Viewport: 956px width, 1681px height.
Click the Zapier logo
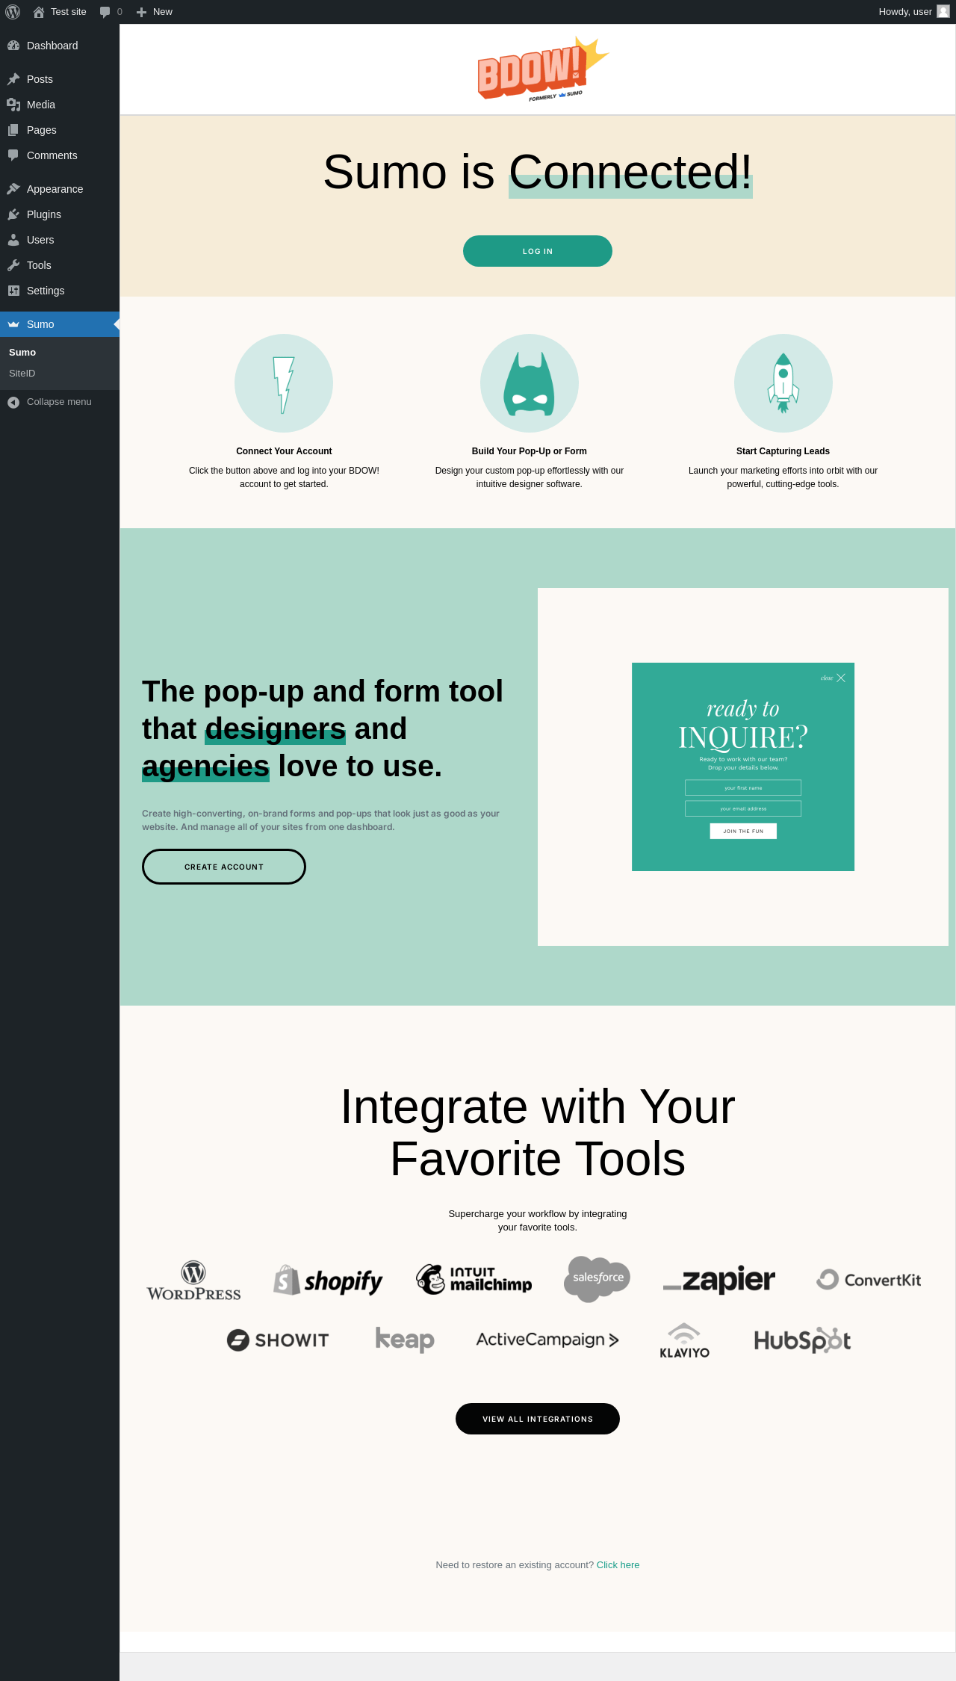[719, 1280]
